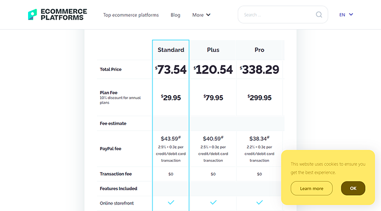
Task: Select the Pro plan column header
Action: [259, 50]
